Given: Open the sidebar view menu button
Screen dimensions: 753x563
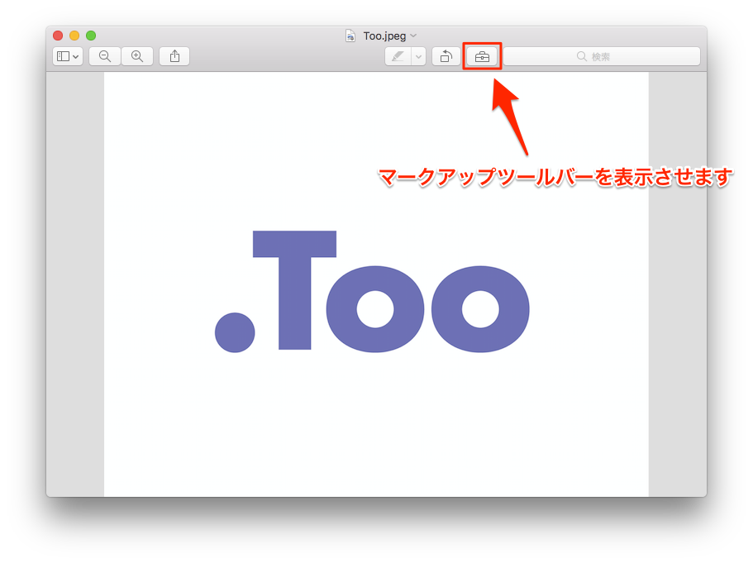Looking at the screenshot, I should [68, 56].
